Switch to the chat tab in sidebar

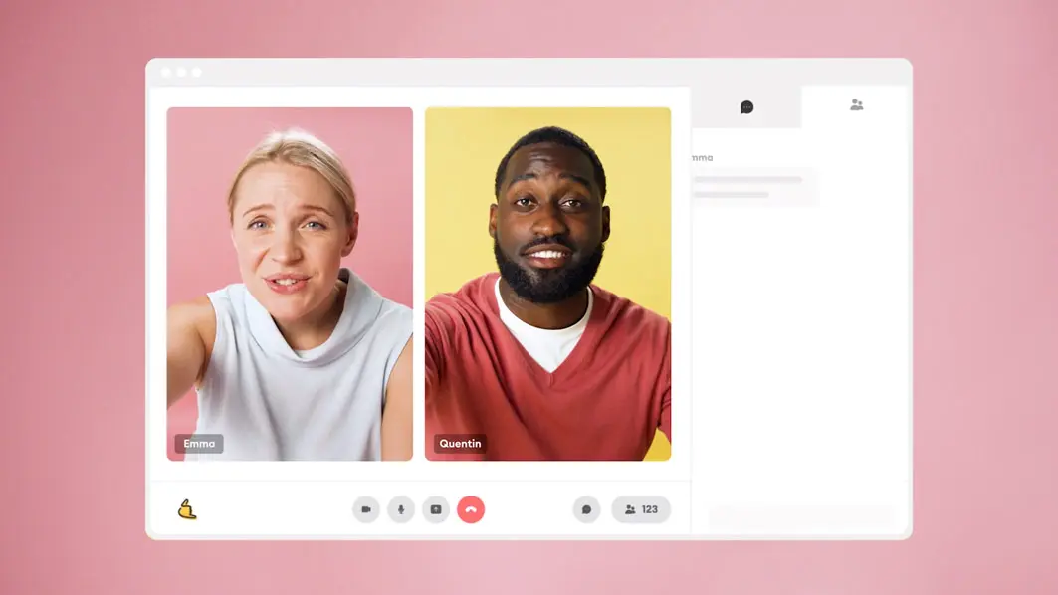point(746,106)
